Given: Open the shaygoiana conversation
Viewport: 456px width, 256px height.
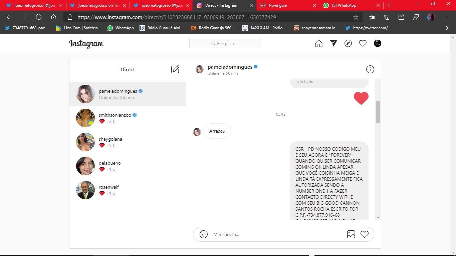Looking at the screenshot, I should (x=128, y=142).
